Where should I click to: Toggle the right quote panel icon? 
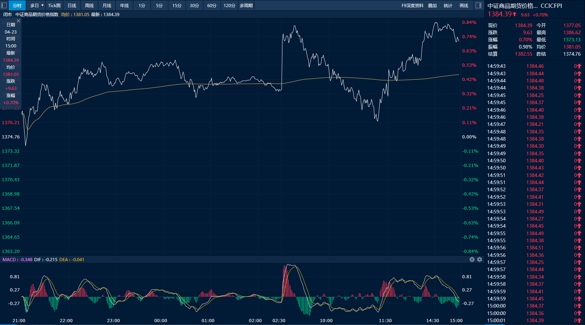point(479,5)
